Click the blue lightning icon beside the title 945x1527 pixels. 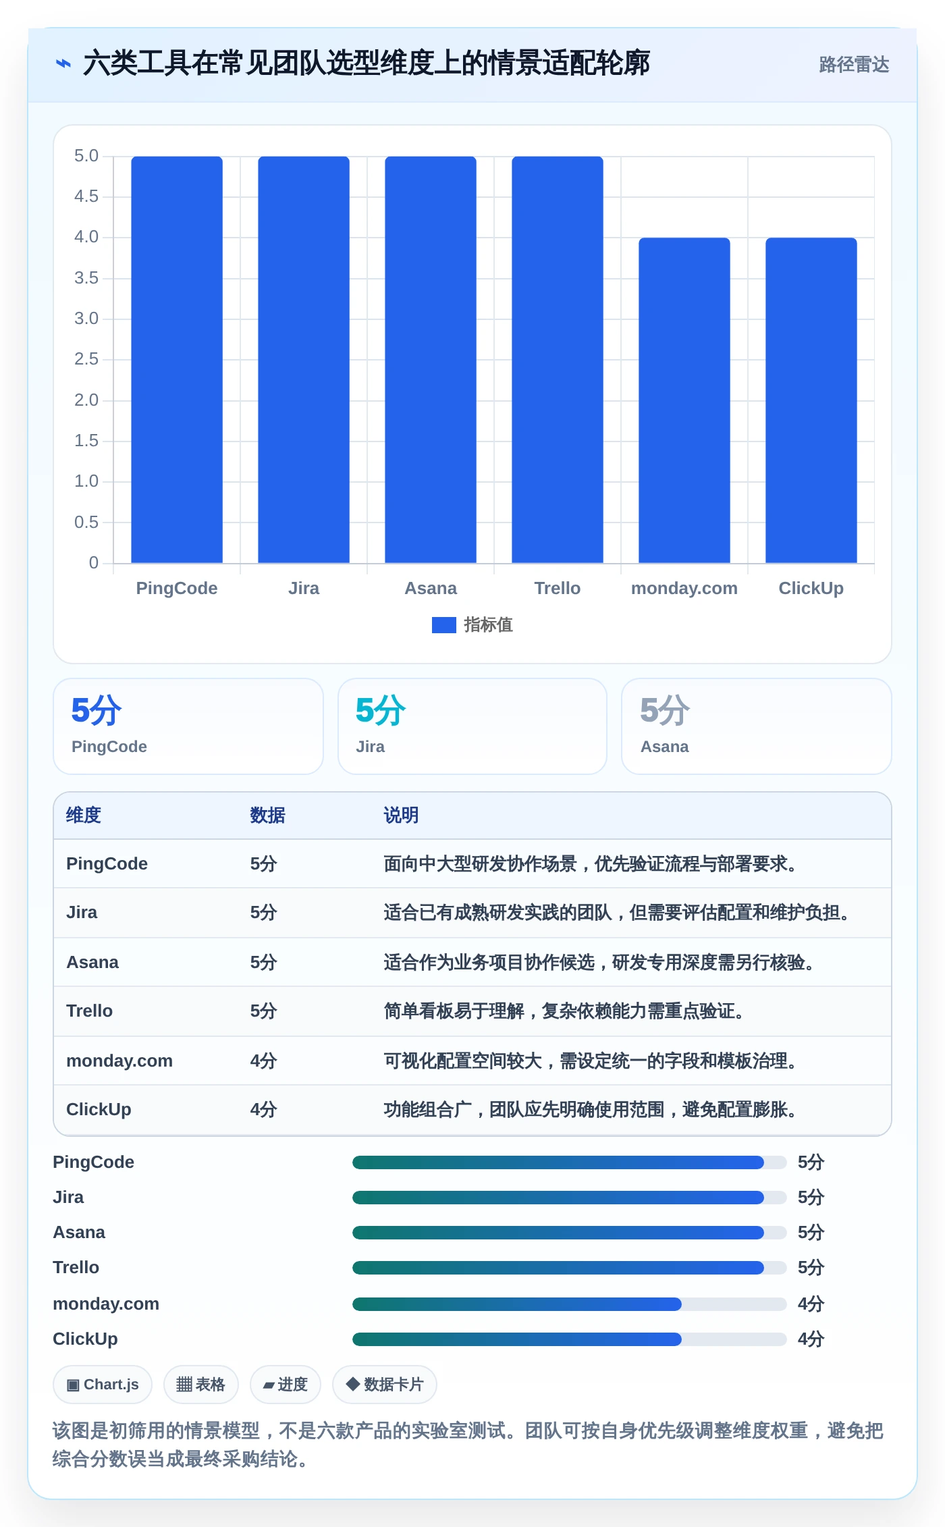(x=63, y=63)
